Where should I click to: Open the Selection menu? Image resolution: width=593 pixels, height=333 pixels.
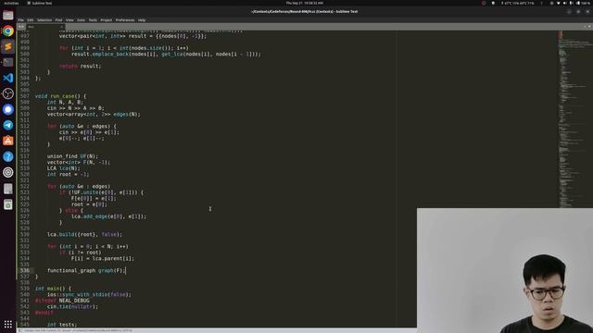point(44,20)
